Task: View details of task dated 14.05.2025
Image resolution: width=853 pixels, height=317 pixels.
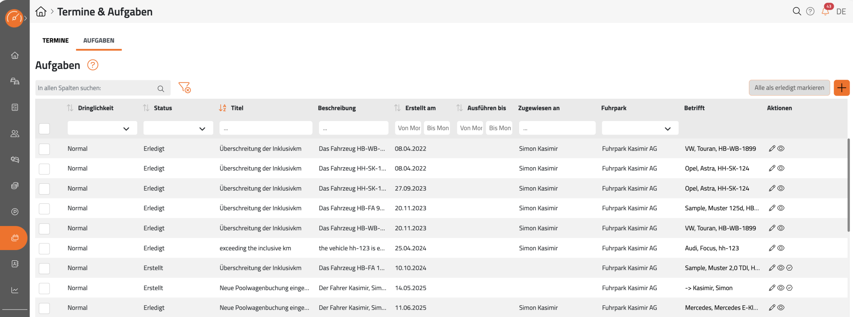Action: tap(781, 288)
